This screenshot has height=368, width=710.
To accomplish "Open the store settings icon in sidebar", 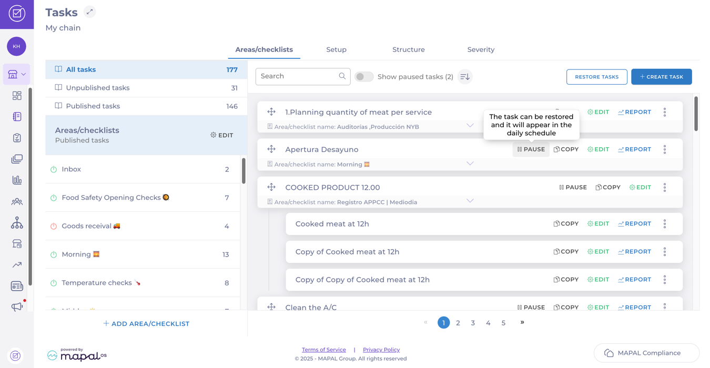I will coord(17,244).
